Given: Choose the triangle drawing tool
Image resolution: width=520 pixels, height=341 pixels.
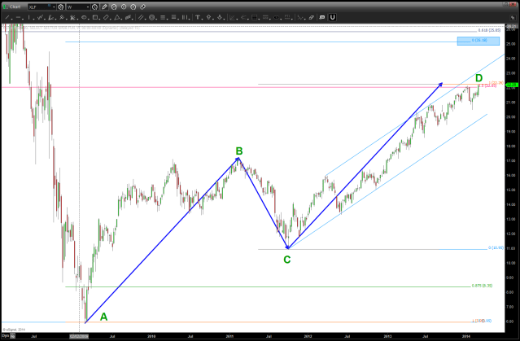Looking at the screenshot, I should (116, 17).
